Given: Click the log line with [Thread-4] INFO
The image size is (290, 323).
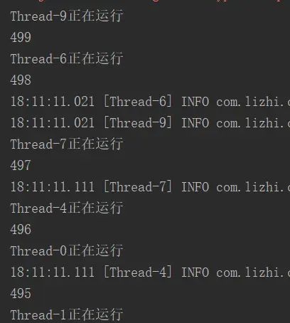Looking at the screenshot, I should 150,272.
